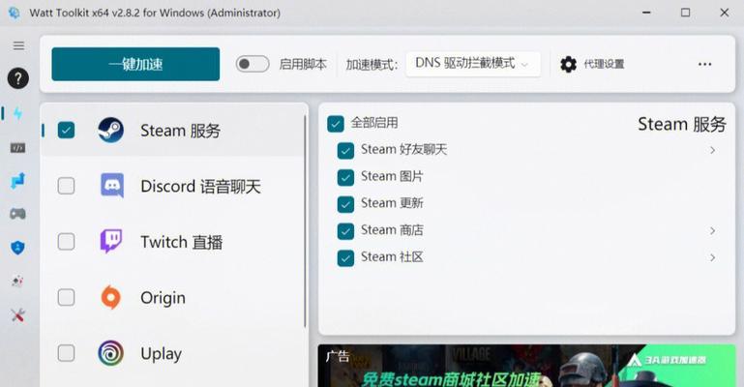Click the 一键加速 button
Screen dimensions: 744x387
(135, 64)
